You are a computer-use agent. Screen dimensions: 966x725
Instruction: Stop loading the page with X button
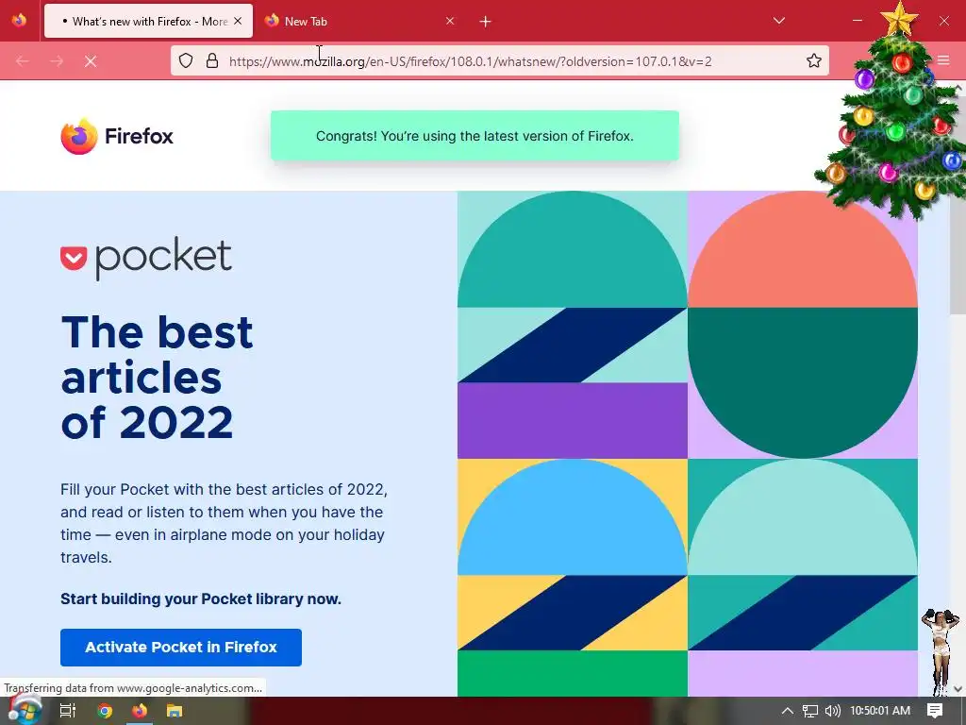(x=91, y=61)
